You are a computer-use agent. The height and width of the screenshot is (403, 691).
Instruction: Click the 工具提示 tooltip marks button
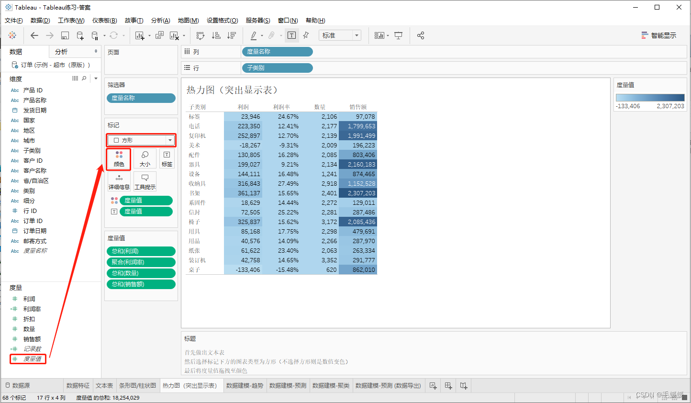point(145,182)
